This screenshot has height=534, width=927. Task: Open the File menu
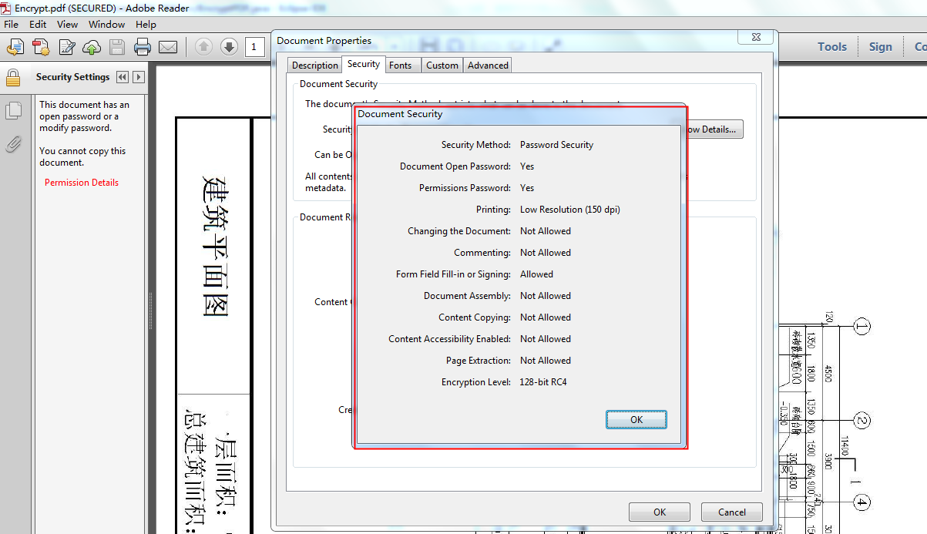point(11,24)
